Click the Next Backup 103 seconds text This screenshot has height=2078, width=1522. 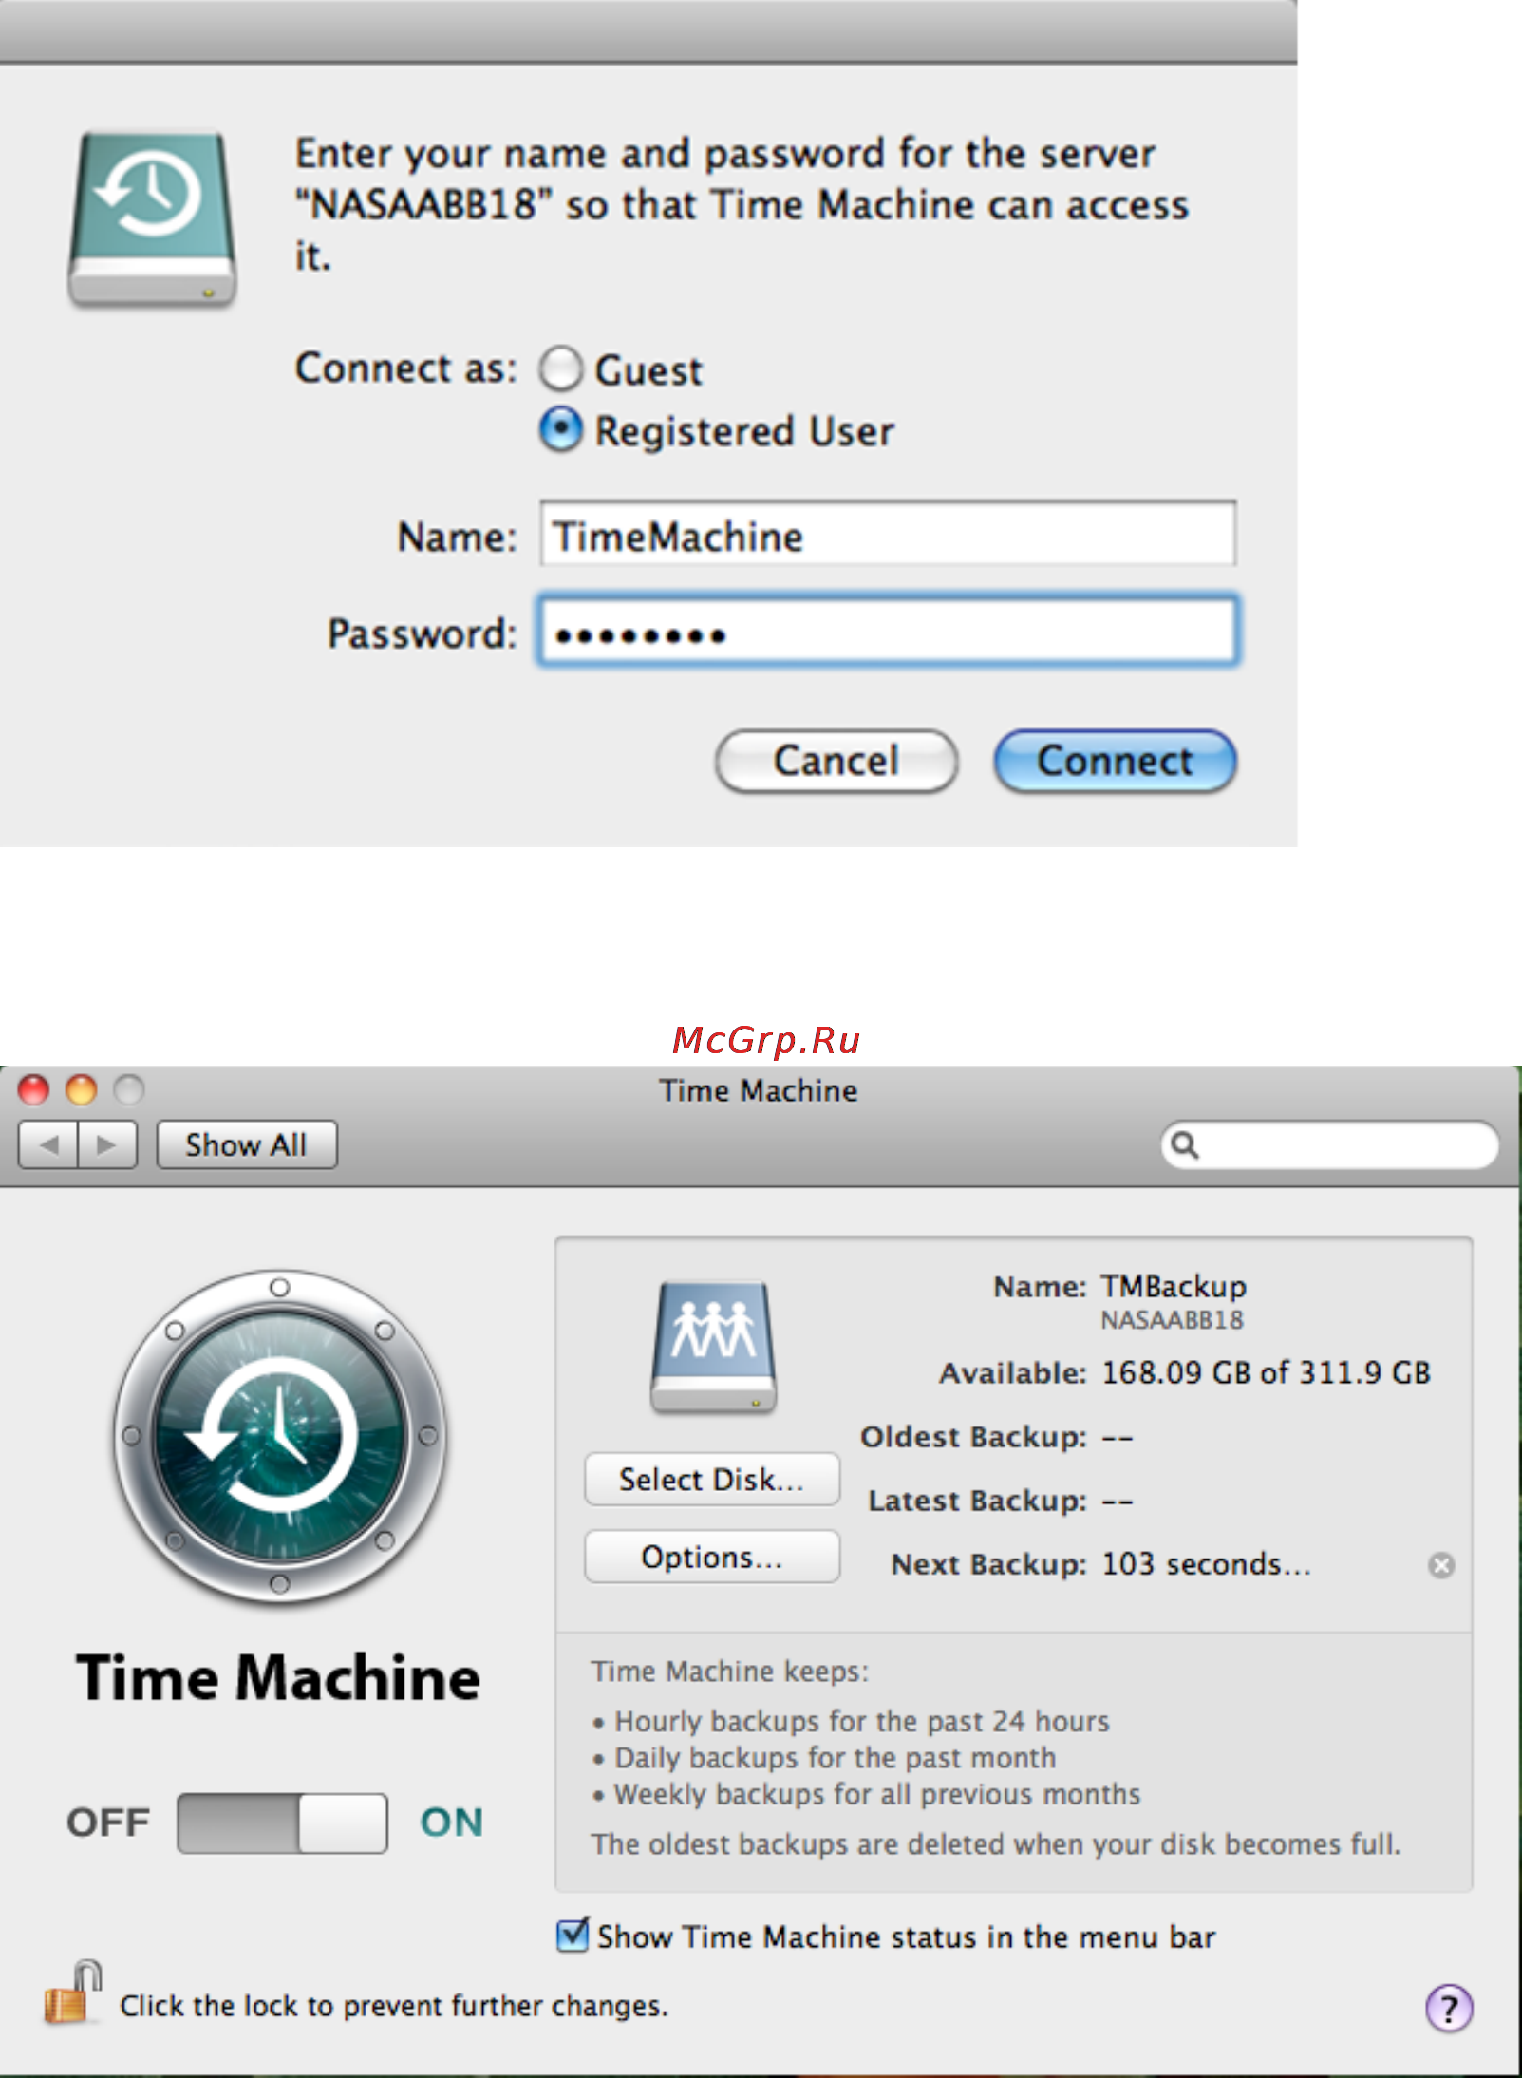(1206, 1564)
